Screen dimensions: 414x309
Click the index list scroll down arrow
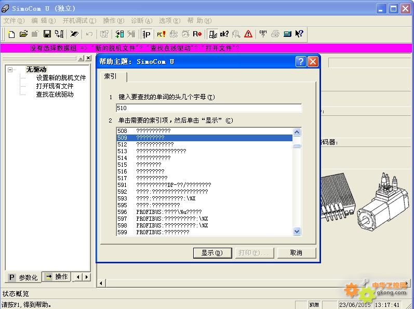click(297, 232)
